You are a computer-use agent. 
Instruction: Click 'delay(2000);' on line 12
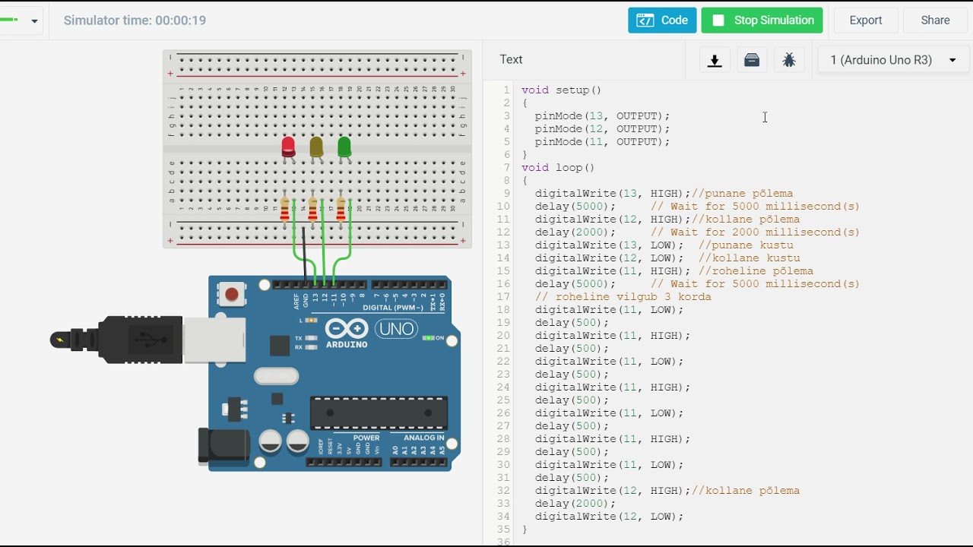click(575, 232)
